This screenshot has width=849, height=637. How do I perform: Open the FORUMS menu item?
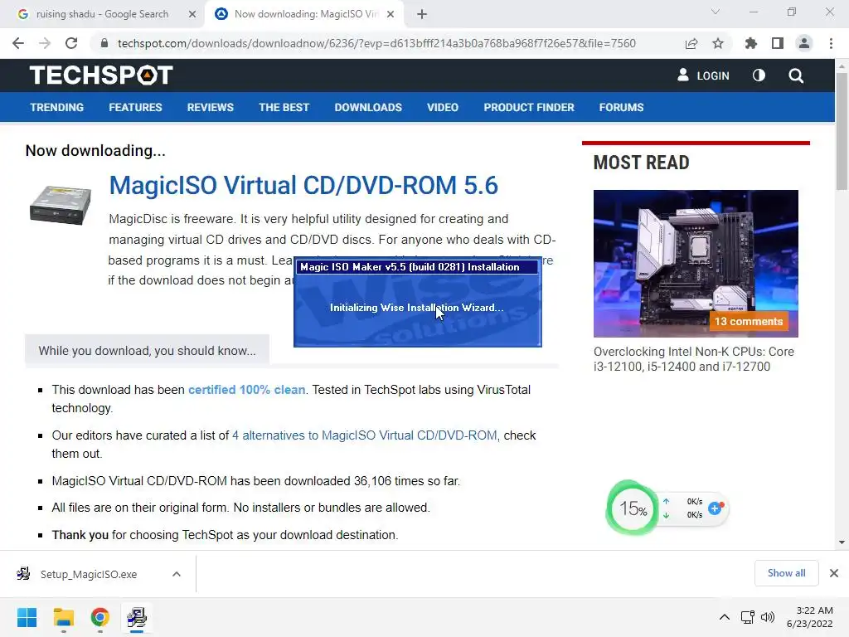pos(621,107)
